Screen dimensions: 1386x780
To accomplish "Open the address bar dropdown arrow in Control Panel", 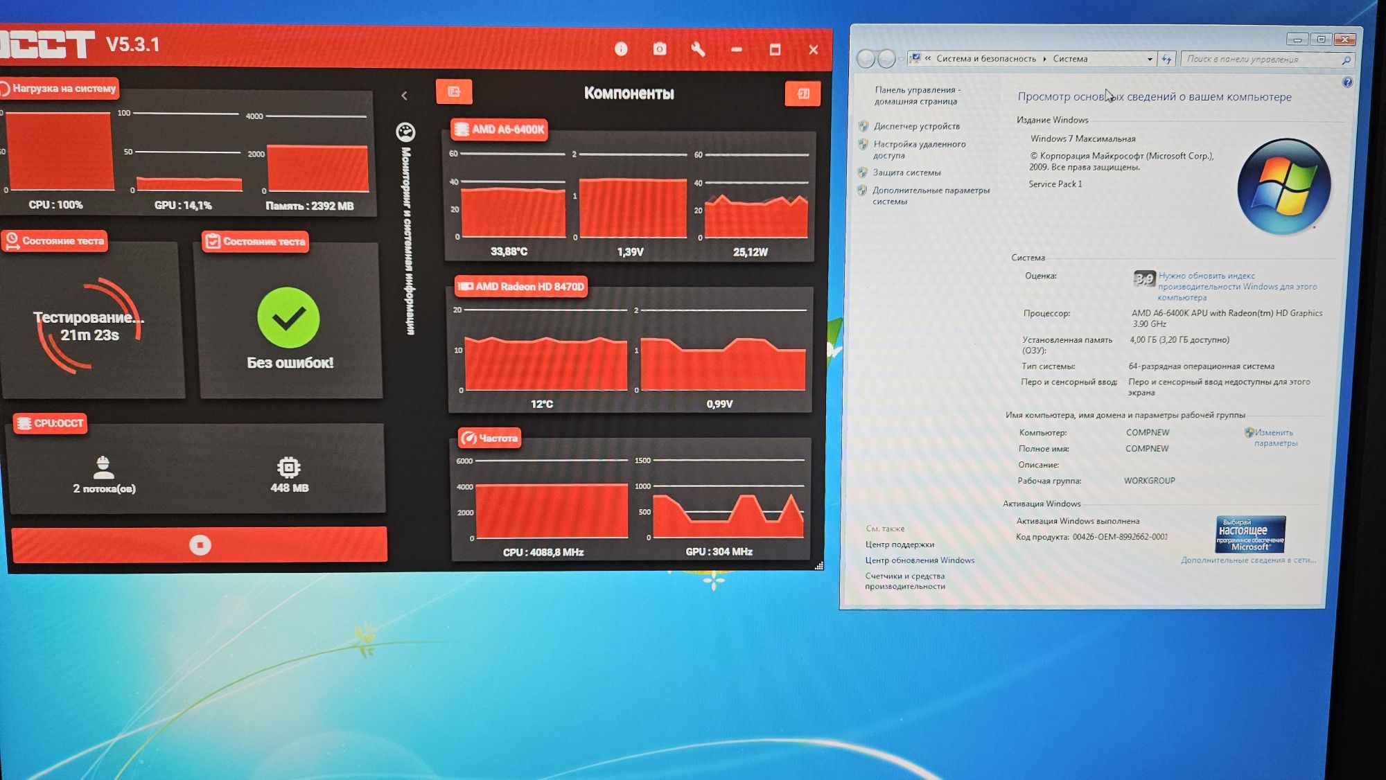I will tap(1150, 59).
